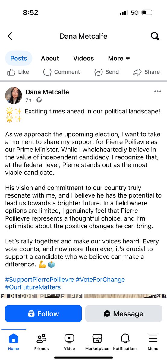
Task: Open search with the magnifier icon
Action: tap(155, 37)
